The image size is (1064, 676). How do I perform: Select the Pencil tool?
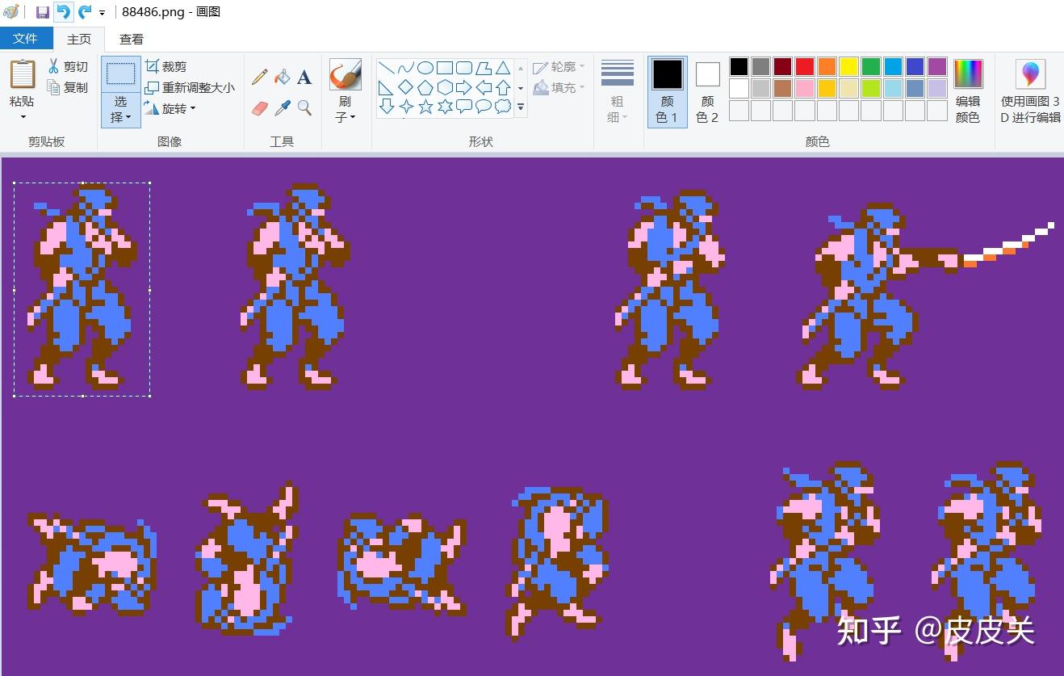[x=259, y=77]
